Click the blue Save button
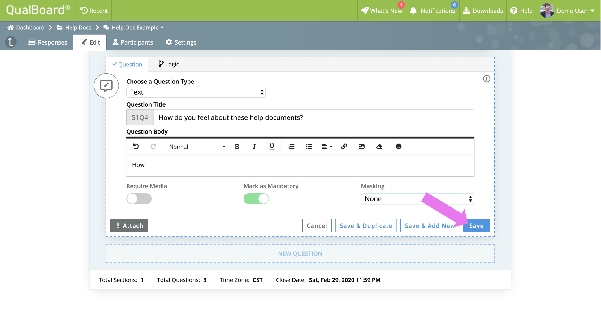Screen dimensions: 601x319 (x=477, y=226)
